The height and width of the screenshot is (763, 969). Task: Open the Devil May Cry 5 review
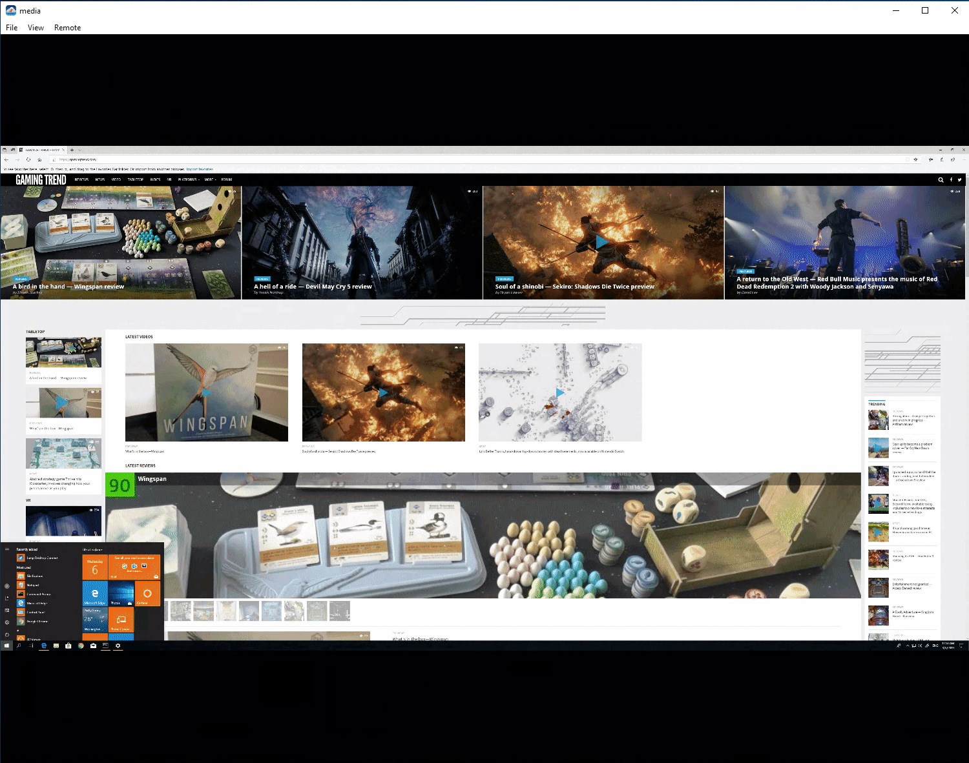point(362,243)
